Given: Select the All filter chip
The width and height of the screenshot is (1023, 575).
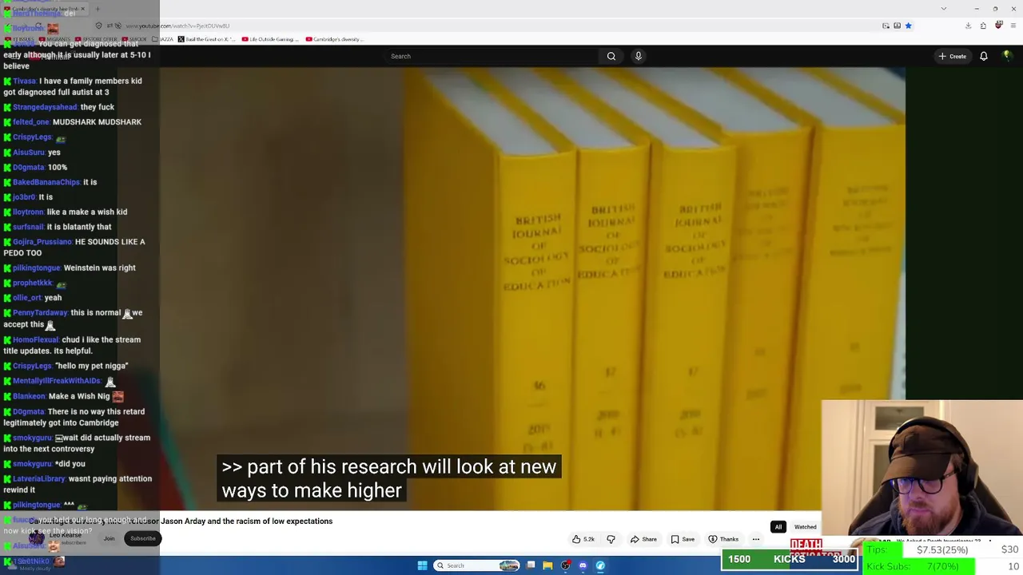Looking at the screenshot, I should pyautogui.click(x=778, y=527).
